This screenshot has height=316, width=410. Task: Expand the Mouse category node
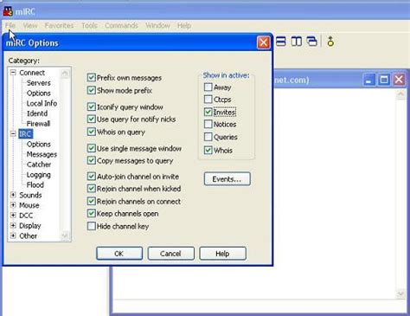point(13,205)
